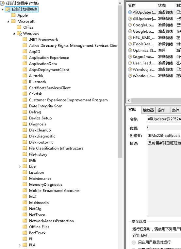Click the first AliUpdater task clock icon
Image resolution: width=181 pixels, height=249 pixels.
[130, 12]
